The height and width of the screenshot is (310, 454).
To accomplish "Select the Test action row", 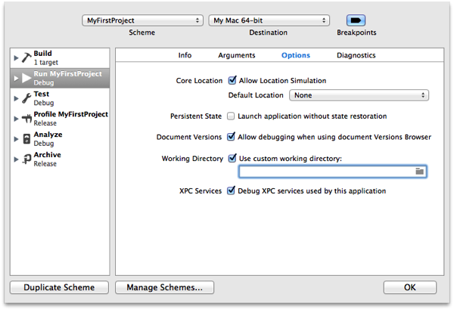I will (60, 98).
